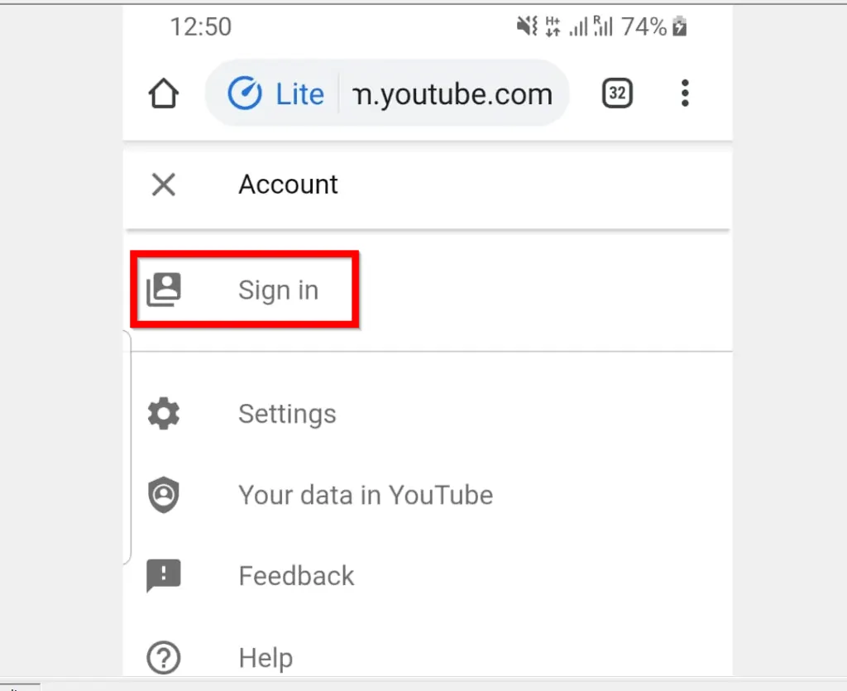Screen dimensions: 847x691
Task: Tap the Your data in YouTube shield icon
Action: tap(163, 494)
